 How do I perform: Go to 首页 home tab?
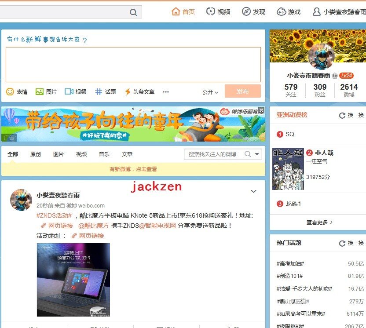[x=183, y=12]
